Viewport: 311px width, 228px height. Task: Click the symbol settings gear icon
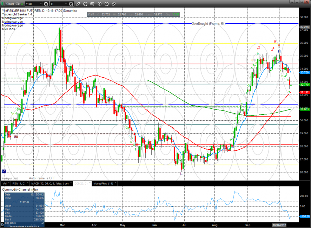pyautogui.click(x=46, y=4)
